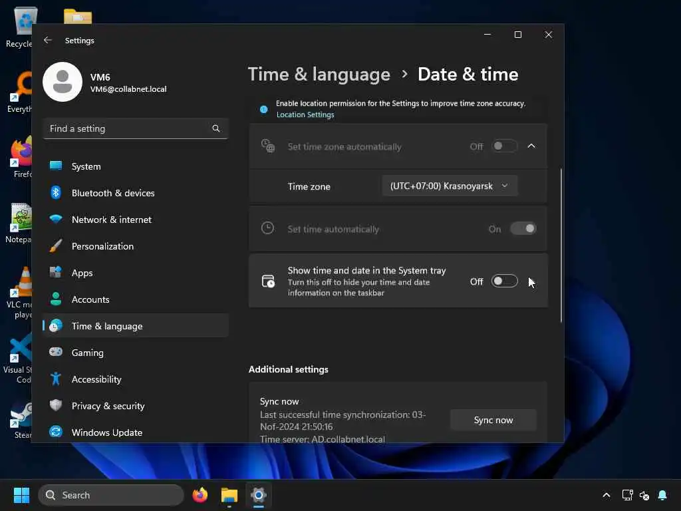Turn on Show time and date in System tray
Viewport: 681px width, 511px height.
[x=504, y=281]
